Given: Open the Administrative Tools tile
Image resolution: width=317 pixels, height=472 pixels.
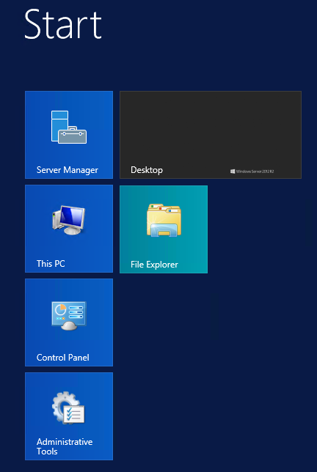Looking at the screenshot, I should 69,416.
